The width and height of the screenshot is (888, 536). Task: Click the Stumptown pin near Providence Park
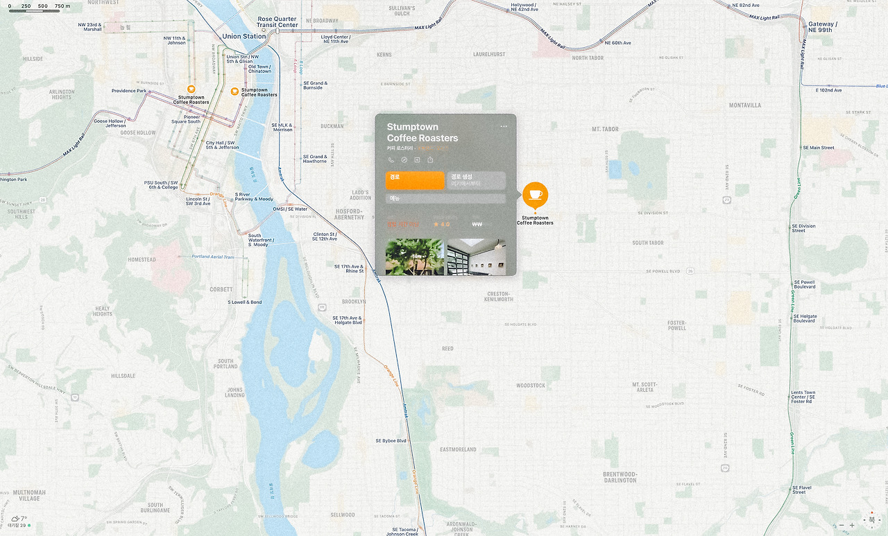(191, 89)
